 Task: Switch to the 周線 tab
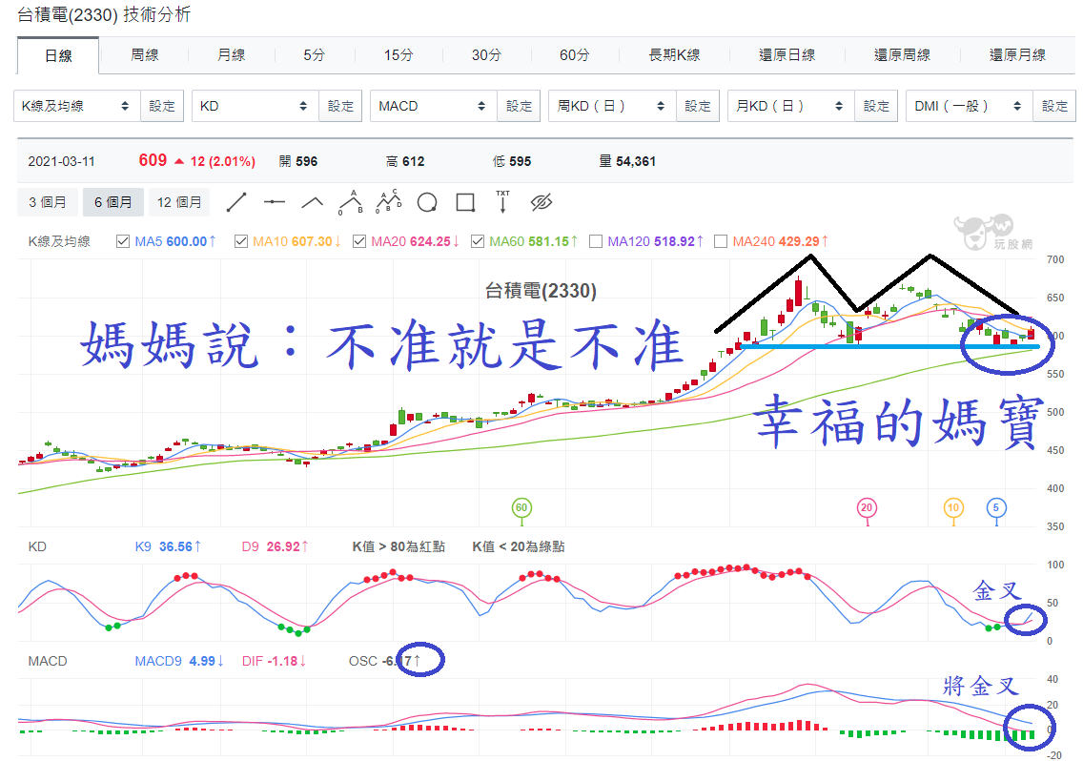(144, 54)
